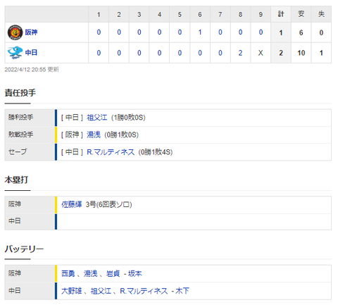The height and width of the screenshot is (305, 338).
Task: Click the Hanshin Tigers team logo
Action: coord(15,32)
